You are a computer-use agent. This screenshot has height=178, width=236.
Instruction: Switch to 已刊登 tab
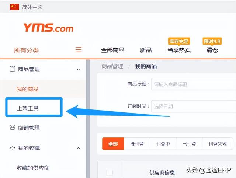point(189,144)
